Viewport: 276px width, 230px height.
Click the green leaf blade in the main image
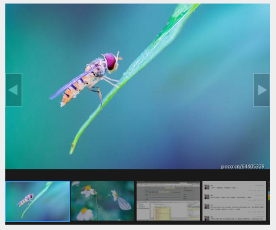pyautogui.click(x=135, y=78)
